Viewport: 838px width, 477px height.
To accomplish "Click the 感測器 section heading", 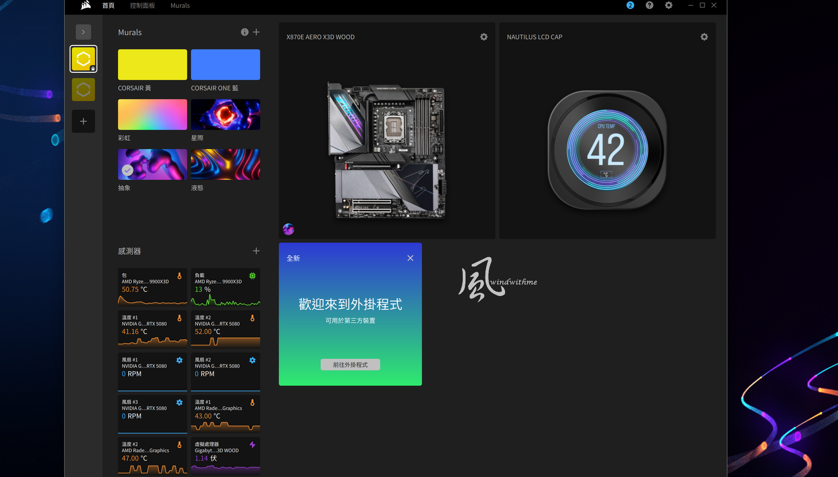I will (129, 251).
